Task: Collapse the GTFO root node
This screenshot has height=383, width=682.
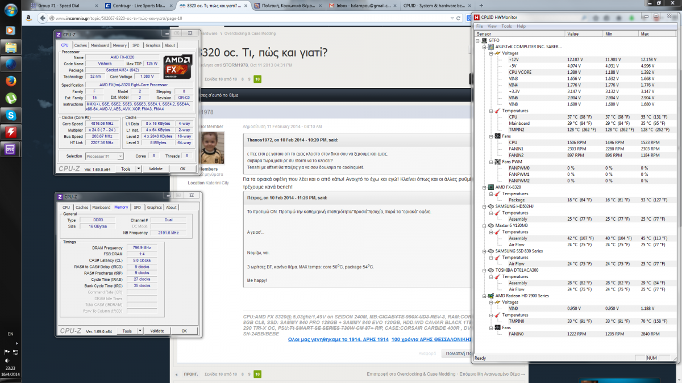Action: 478,41
